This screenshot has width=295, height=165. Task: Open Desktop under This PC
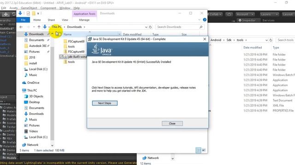point(34,102)
